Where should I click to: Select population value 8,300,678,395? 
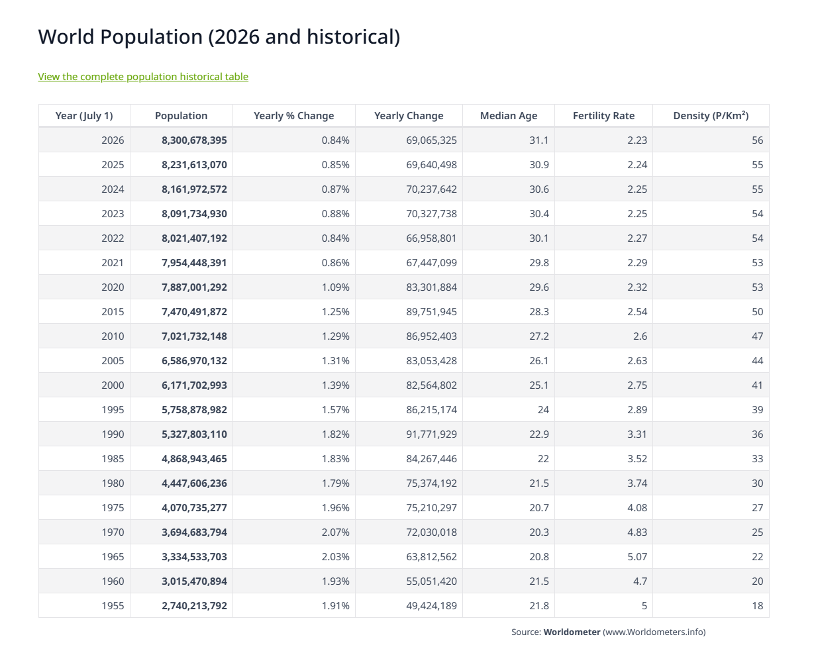[194, 140]
